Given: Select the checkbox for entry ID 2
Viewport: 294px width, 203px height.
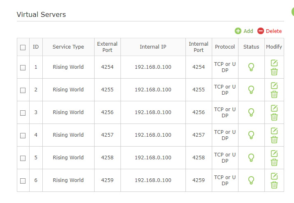Looking at the screenshot, I should (x=23, y=90).
